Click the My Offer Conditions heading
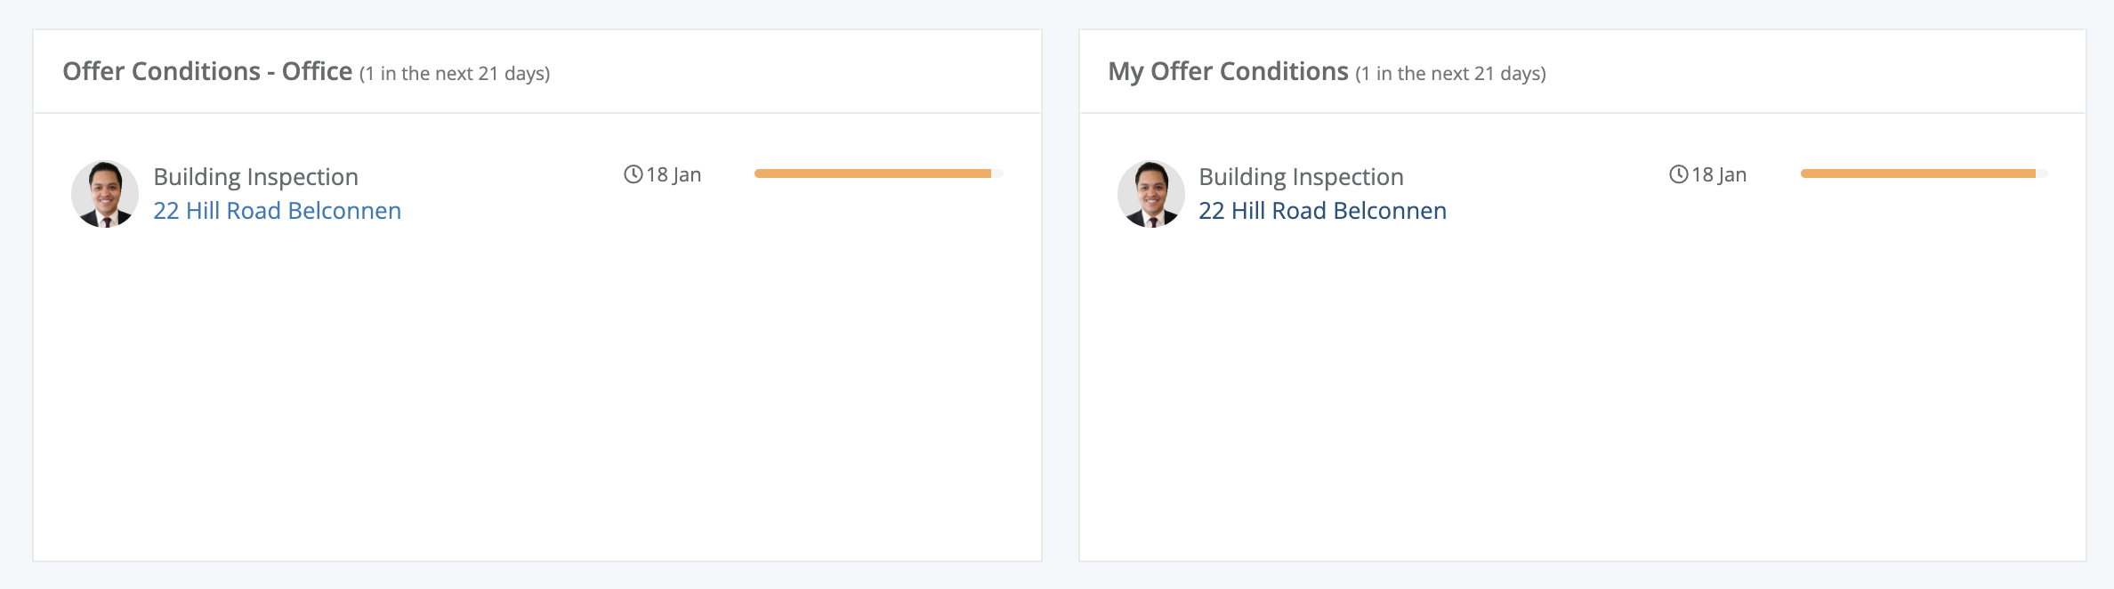 coord(1228,71)
